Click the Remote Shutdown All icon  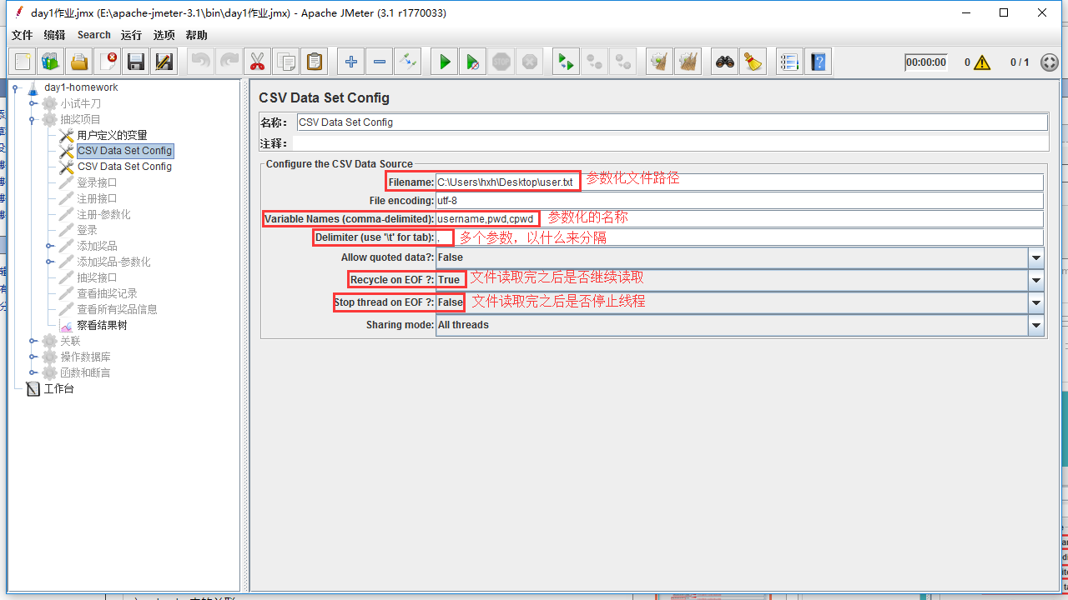pyautogui.click(x=622, y=62)
